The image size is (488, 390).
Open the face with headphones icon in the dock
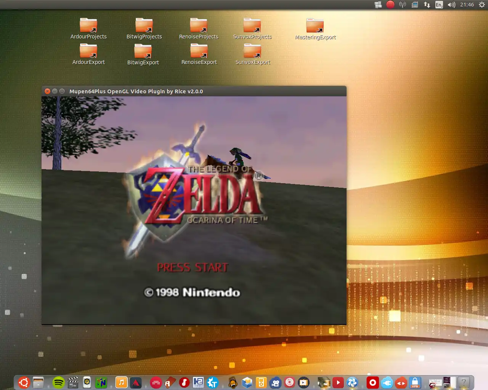tap(233, 382)
